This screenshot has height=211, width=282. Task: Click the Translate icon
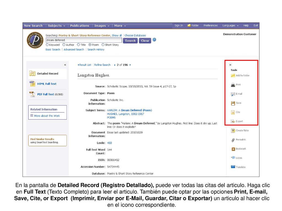tap(233, 167)
